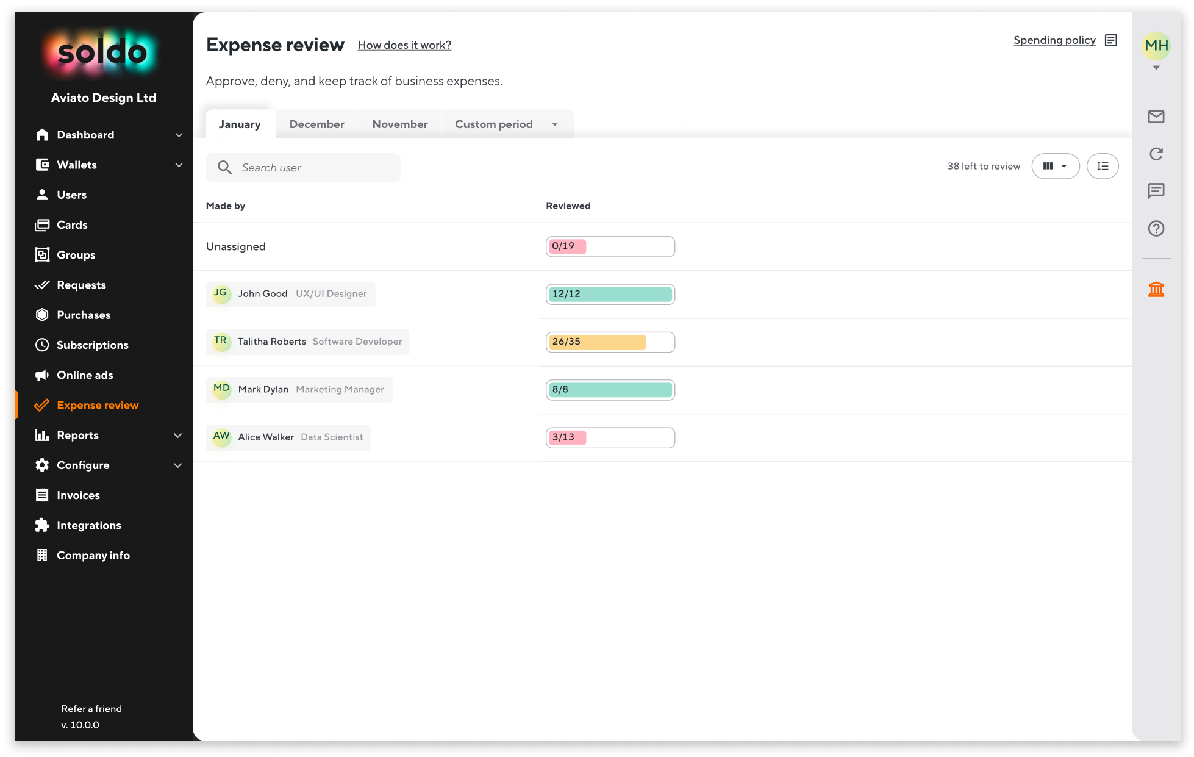Select the Cards section in the sidebar

click(71, 224)
